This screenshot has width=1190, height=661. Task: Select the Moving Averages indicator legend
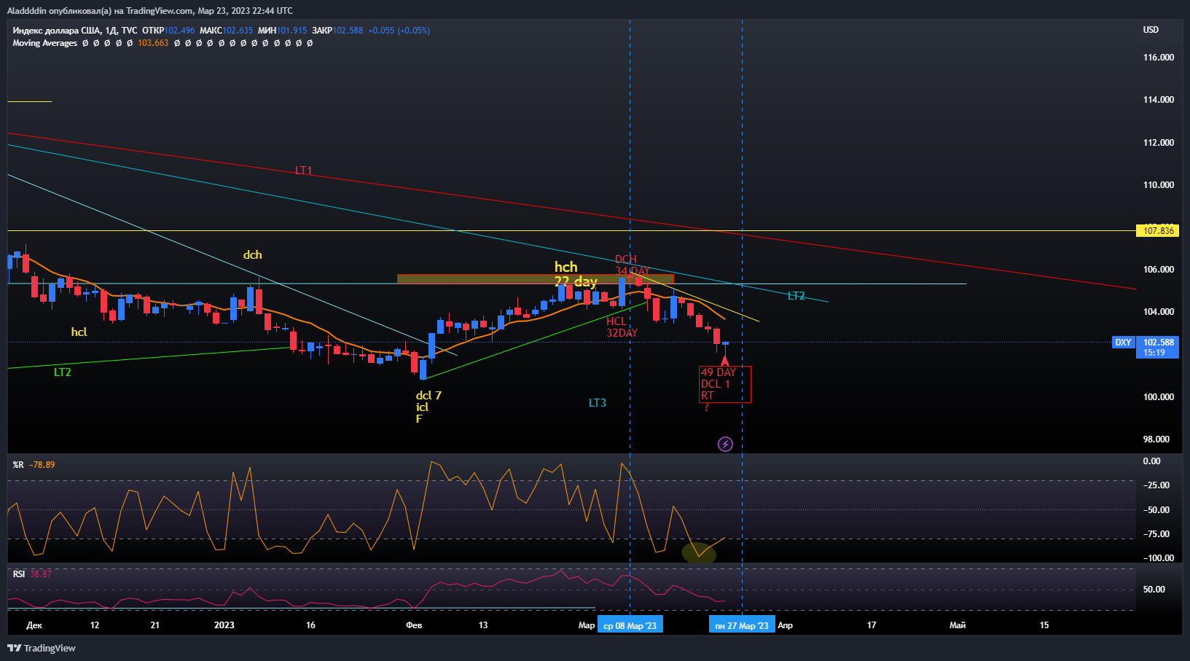(x=44, y=43)
